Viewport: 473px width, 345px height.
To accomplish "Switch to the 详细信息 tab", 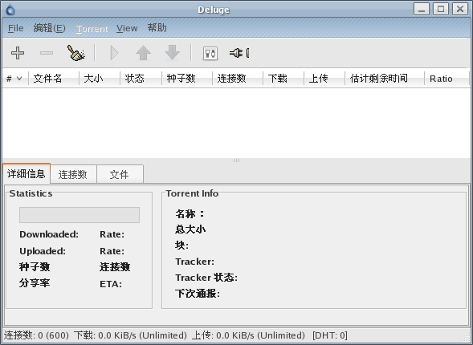I will [x=27, y=173].
